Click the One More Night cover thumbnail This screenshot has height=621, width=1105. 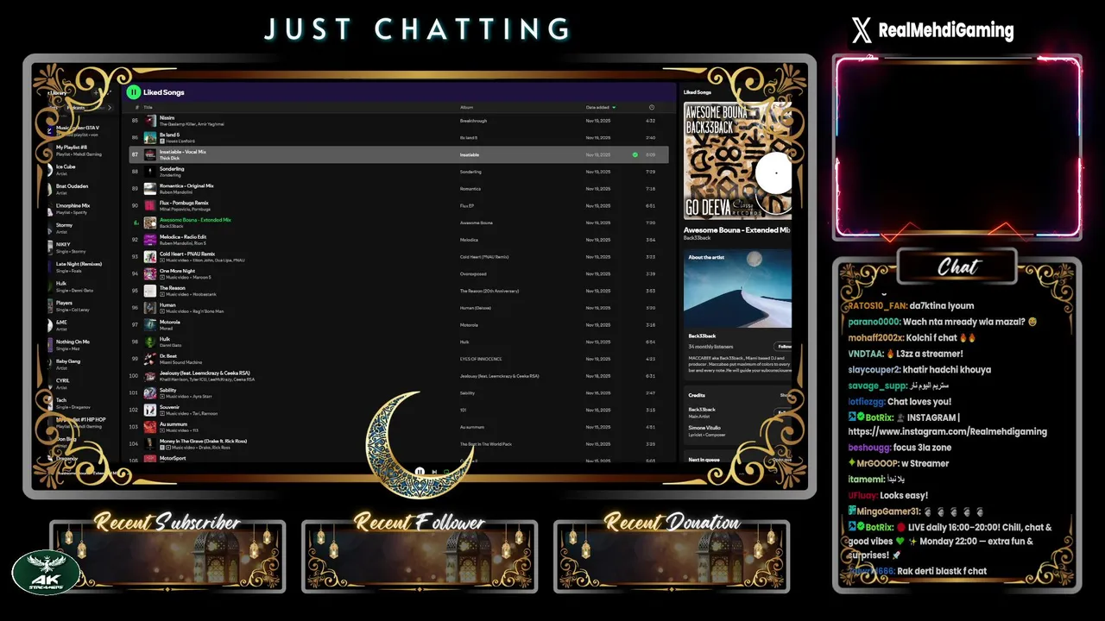[x=150, y=274]
